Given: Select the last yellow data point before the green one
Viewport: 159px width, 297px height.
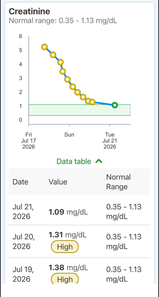Looking at the screenshot, I should [92, 102].
